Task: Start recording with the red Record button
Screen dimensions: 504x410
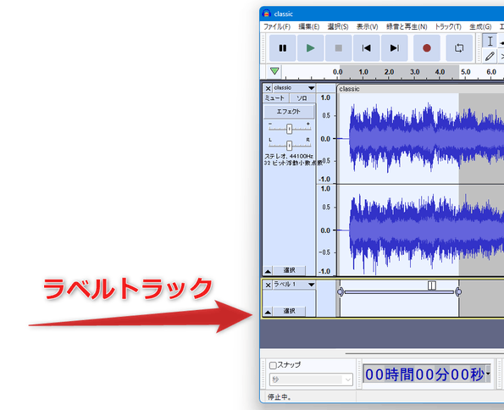Action: [x=427, y=48]
